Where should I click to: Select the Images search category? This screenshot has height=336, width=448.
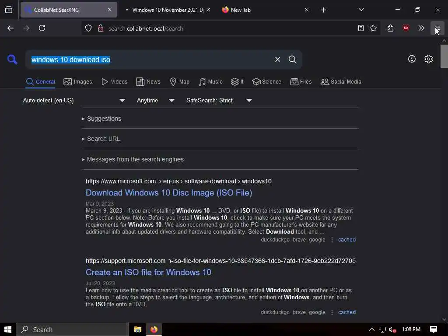coord(78,82)
